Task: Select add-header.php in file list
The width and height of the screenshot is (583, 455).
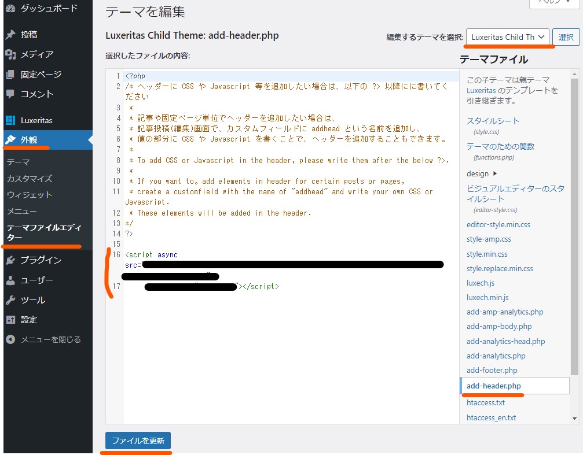Action: point(515,386)
